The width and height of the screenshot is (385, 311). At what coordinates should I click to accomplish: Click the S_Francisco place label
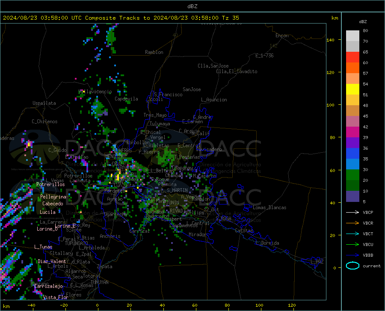click(x=168, y=95)
